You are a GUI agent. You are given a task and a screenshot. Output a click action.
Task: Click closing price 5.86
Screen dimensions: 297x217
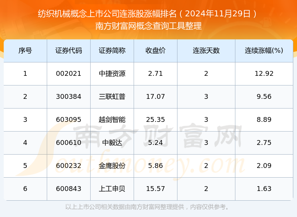[x=156, y=166]
